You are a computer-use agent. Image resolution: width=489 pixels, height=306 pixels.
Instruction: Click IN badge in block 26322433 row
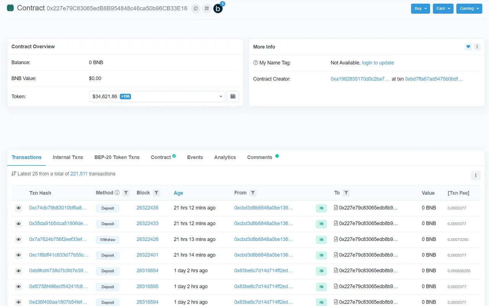(x=321, y=224)
